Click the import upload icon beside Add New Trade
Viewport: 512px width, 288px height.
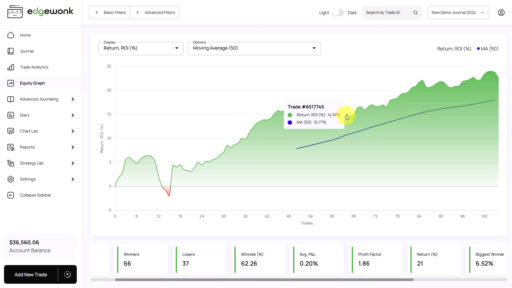pos(67,274)
